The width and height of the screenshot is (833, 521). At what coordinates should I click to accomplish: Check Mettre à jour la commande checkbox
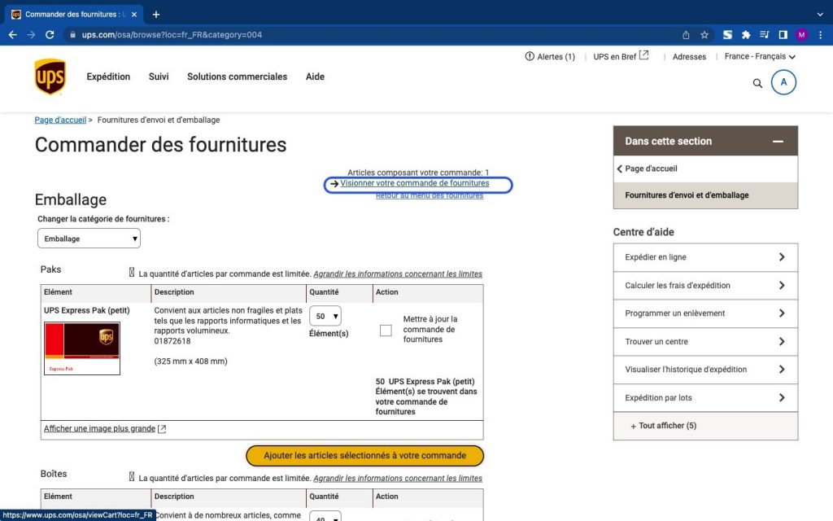(x=386, y=331)
